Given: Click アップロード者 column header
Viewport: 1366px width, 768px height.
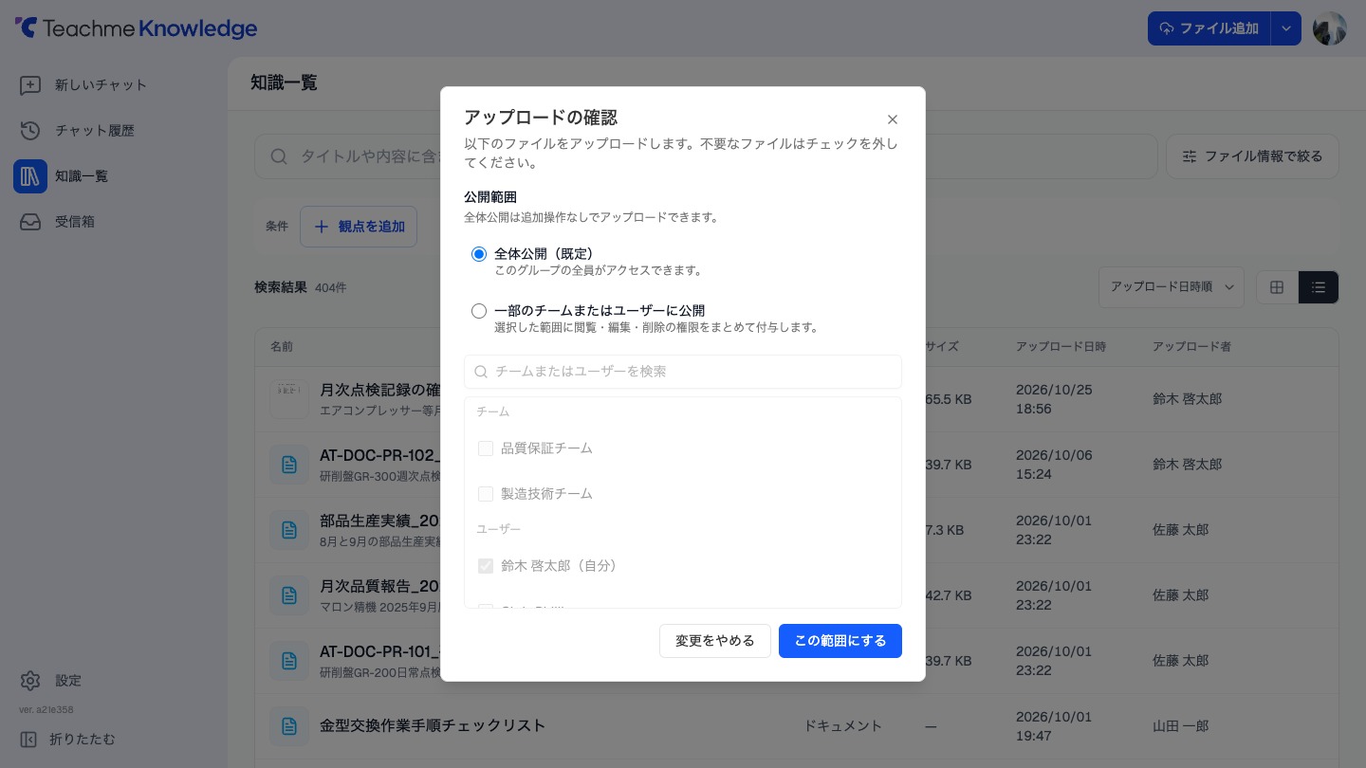Looking at the screenshot, I should click(1191, 347).
